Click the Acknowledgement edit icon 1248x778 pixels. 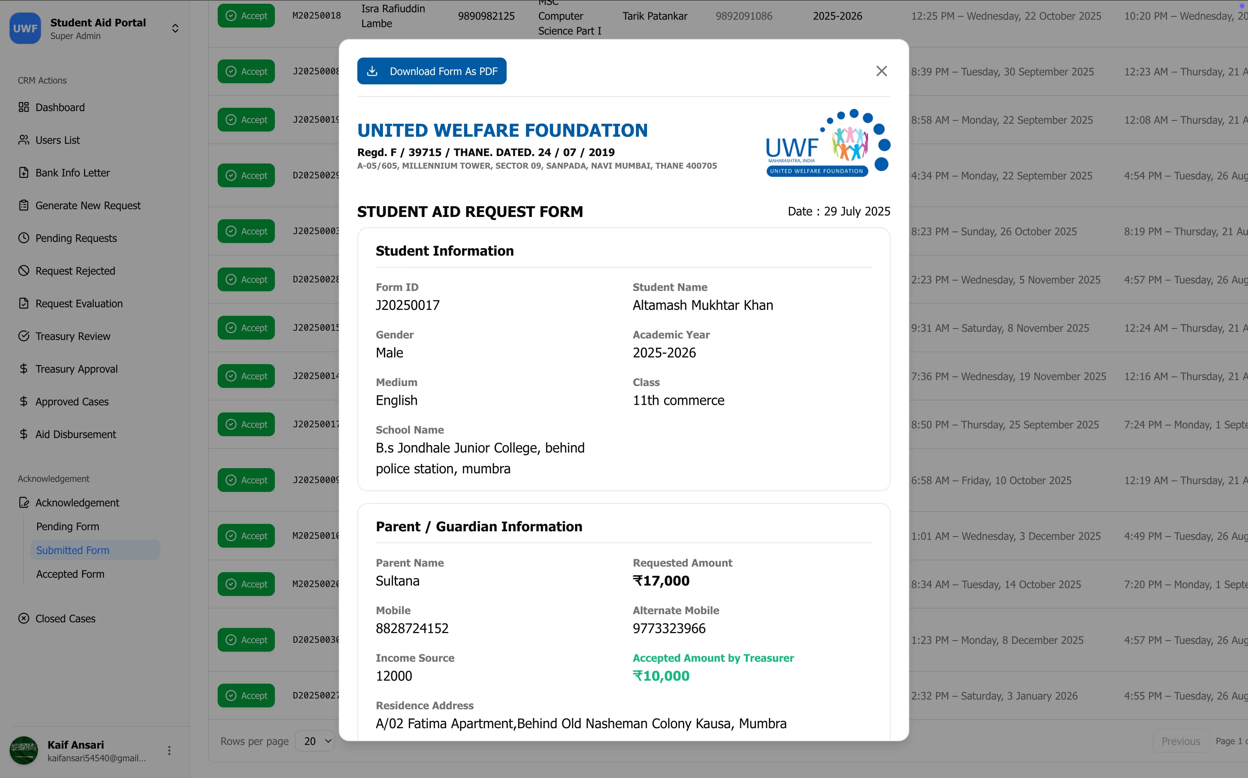(24, 502)
